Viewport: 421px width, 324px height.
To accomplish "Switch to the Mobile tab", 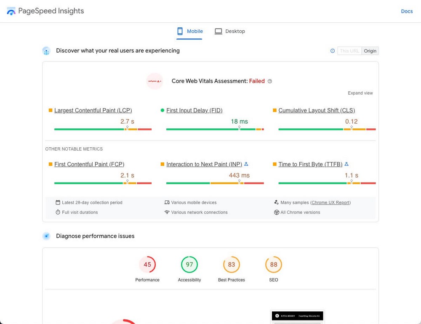I will tap(189, 32).
